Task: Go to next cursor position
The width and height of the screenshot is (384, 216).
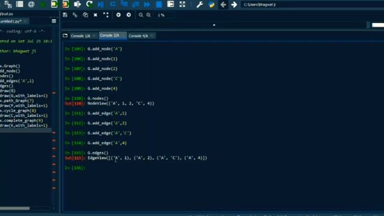Action: (x=234, y=4)
